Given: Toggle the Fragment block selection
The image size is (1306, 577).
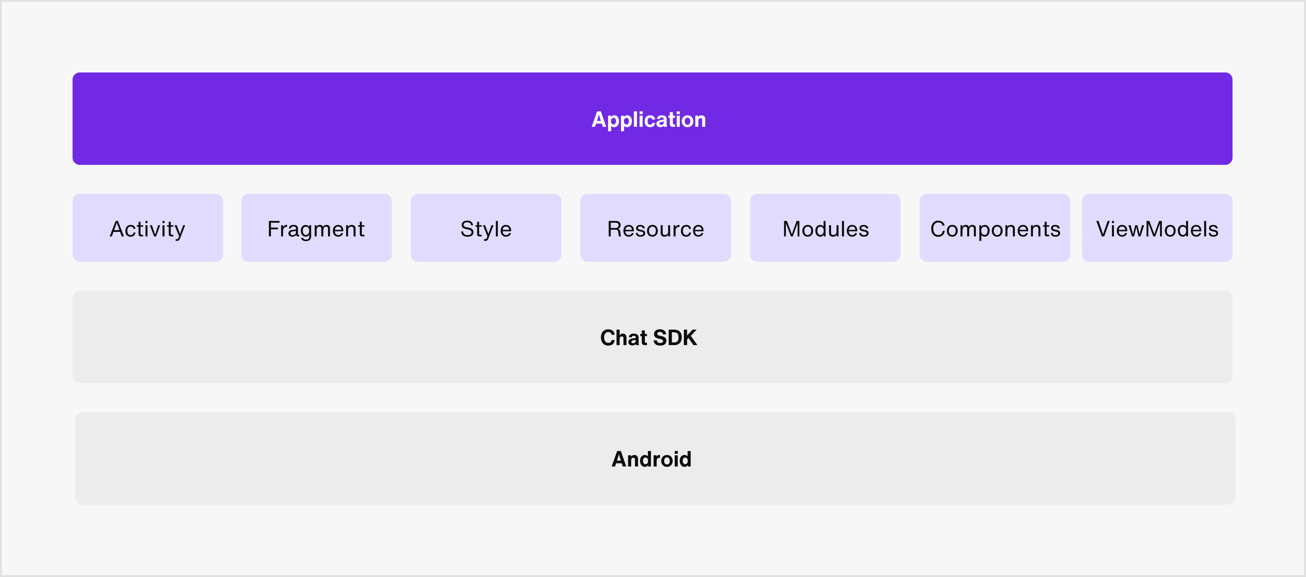Looking at the screenshot, I should [316, 228].
